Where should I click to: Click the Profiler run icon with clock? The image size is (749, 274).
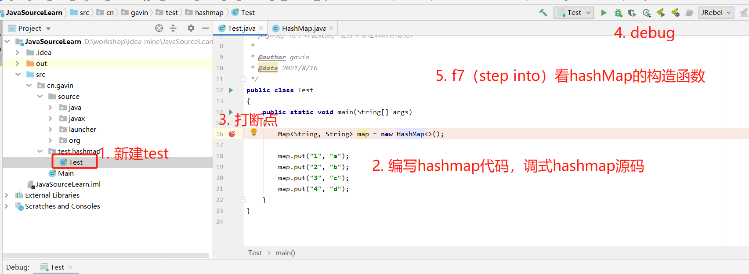click(x=647, y=13)
